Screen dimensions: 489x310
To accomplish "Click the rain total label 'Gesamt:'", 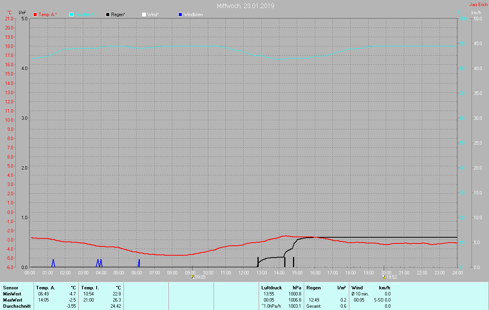I will pos(314,306).
